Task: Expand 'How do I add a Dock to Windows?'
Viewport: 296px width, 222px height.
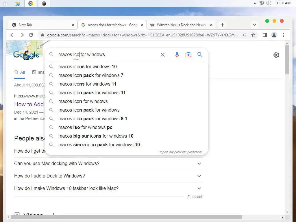Action: (108, 176)
